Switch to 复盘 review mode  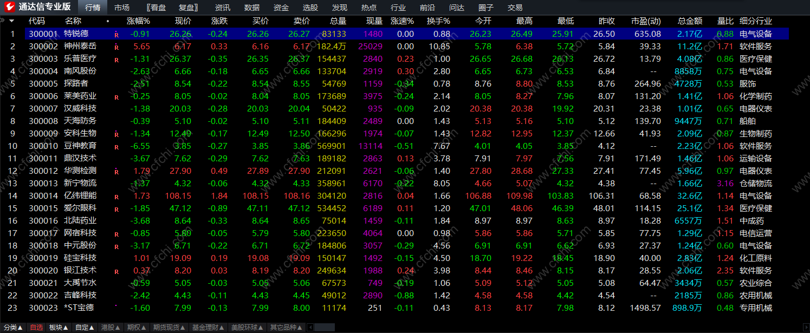point(188,8)
